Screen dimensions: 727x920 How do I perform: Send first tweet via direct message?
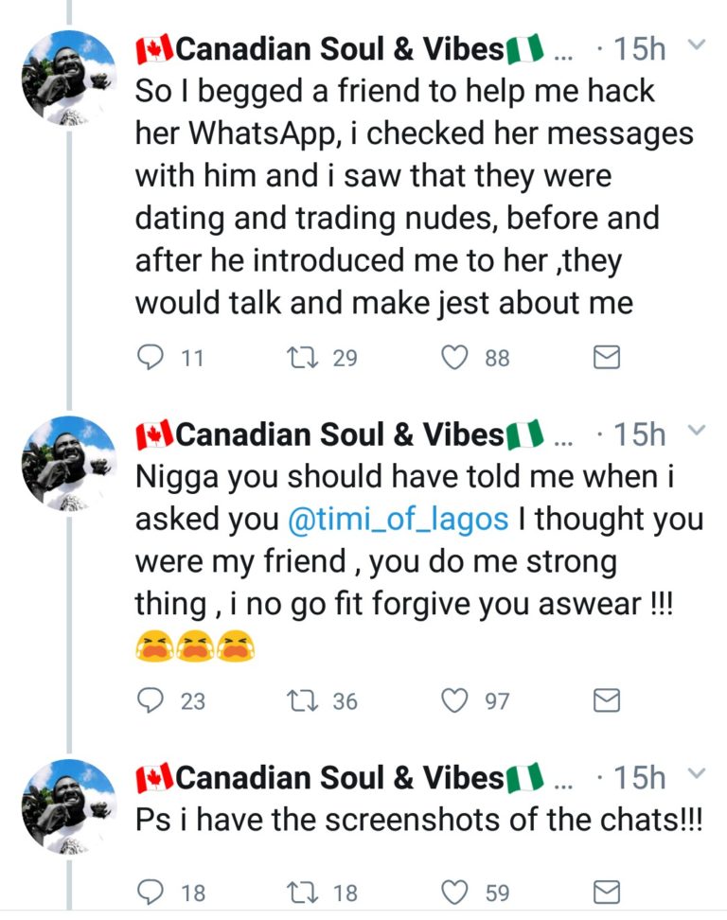click(606, 357)
